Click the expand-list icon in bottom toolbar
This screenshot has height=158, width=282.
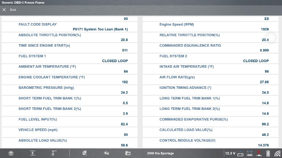(x=53, y=153)
